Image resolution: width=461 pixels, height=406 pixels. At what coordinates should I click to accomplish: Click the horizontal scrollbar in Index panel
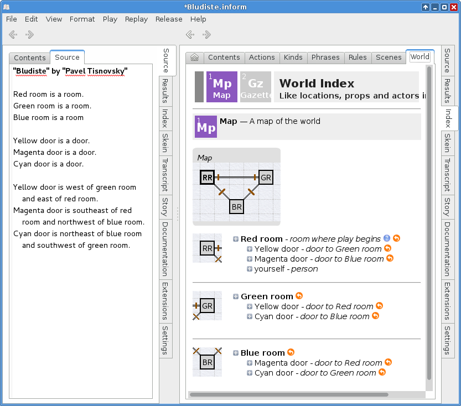coord(288,395)
